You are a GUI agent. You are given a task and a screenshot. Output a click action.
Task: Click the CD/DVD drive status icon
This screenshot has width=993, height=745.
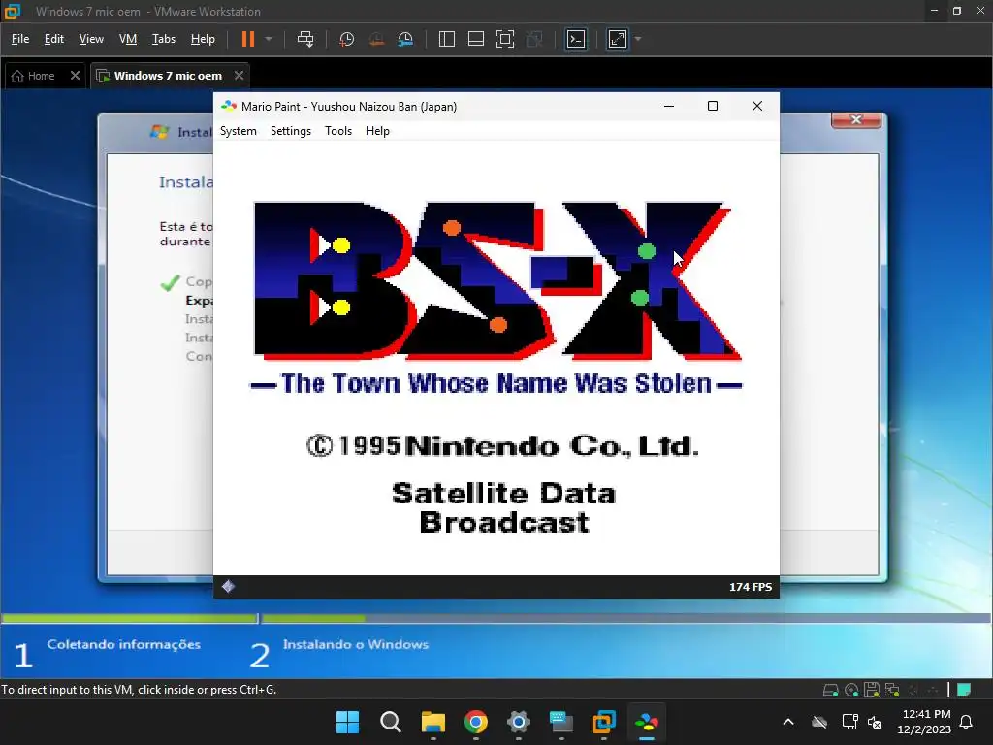click(851, 690)
